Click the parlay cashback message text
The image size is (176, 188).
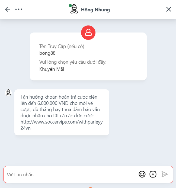[60, 106]
